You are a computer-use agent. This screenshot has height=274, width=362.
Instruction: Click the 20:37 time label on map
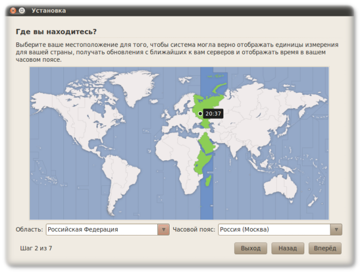(x=213, y=114)
